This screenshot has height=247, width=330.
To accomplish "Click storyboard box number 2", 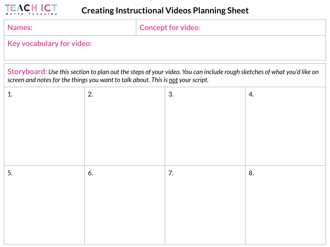I will tap(125, 126).
